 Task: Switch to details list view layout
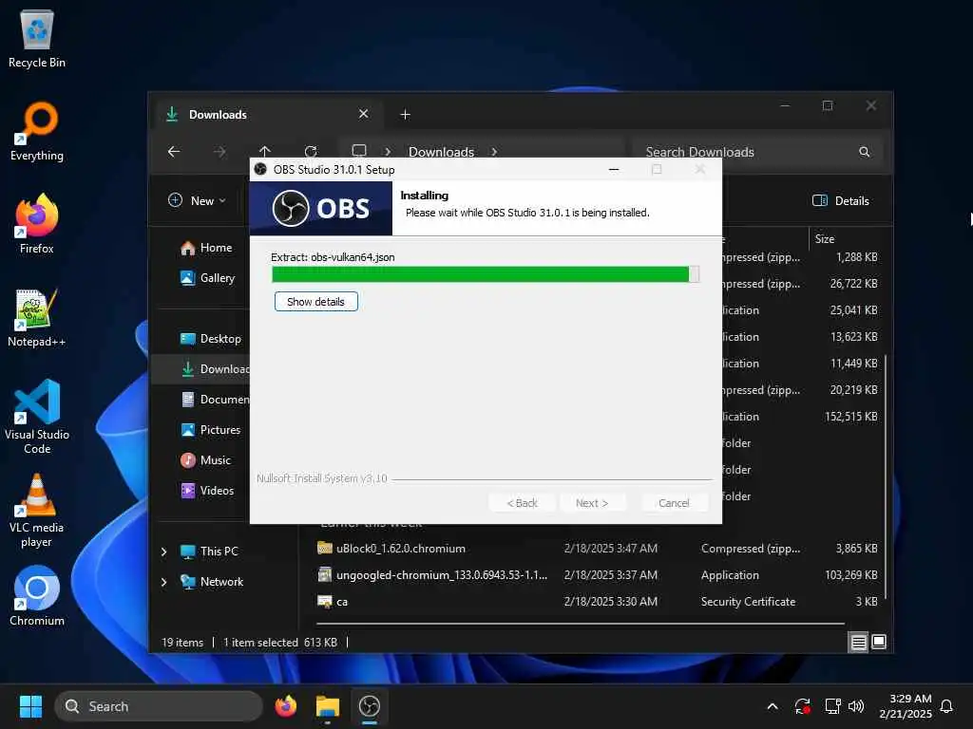pyautogui.click(x=858, y=642)
